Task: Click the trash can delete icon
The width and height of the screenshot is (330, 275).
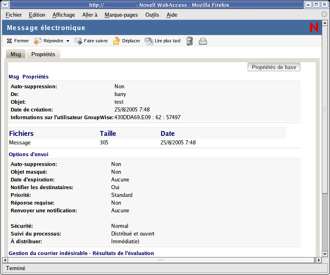Action: [x=189, y=41]
